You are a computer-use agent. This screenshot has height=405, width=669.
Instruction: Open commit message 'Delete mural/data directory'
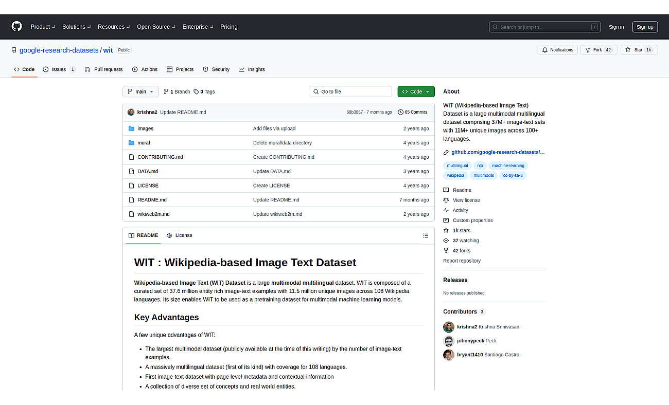tap(283, 143)
